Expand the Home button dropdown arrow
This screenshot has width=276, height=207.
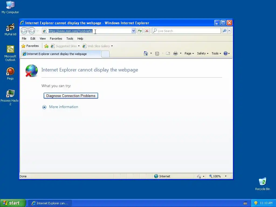tap(151, 53)
